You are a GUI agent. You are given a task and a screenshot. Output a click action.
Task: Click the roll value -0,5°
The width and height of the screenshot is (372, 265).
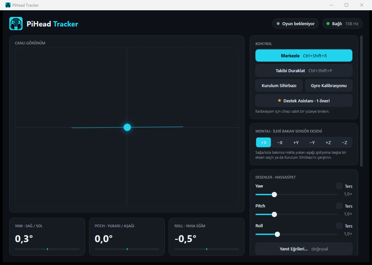tap(185, 239)
